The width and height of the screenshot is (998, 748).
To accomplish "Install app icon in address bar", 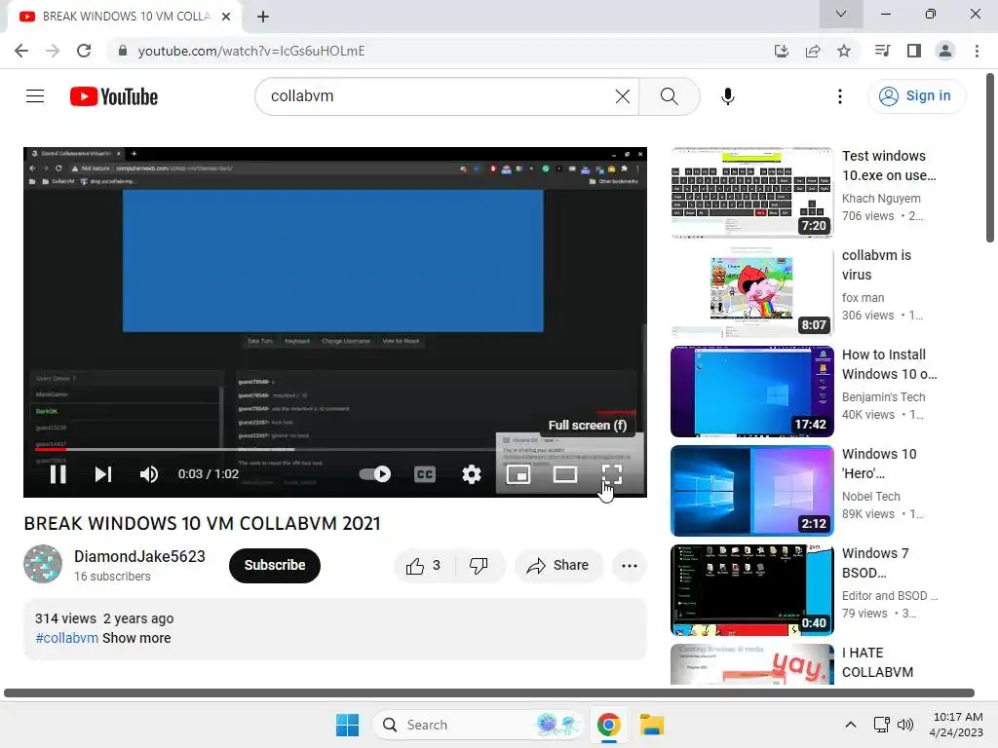I will pyautogui.click(x=781, y=51).
